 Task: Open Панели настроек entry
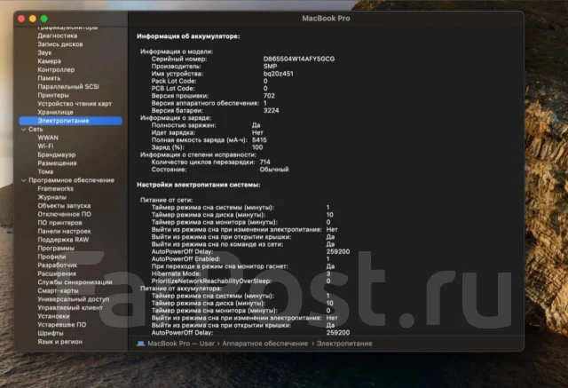point(64,231)
